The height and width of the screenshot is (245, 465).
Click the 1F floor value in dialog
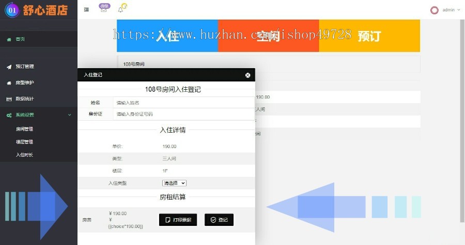point(165,171)
